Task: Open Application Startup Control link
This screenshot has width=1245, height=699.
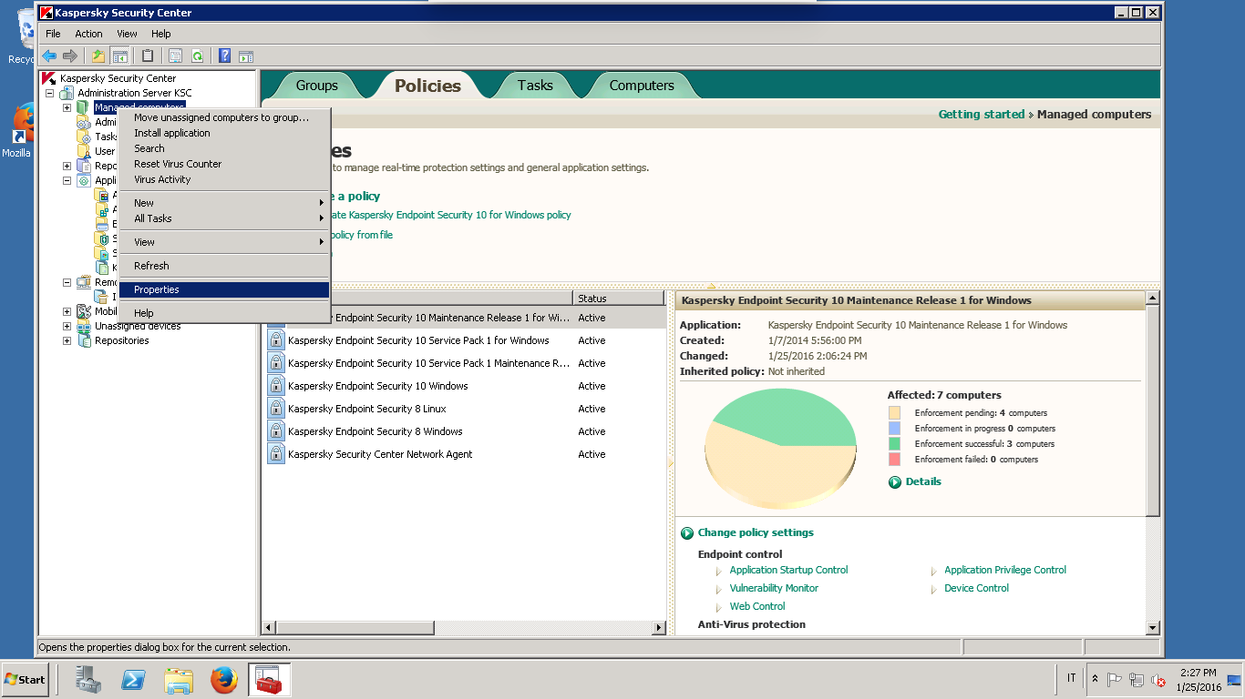Action: 788,571
